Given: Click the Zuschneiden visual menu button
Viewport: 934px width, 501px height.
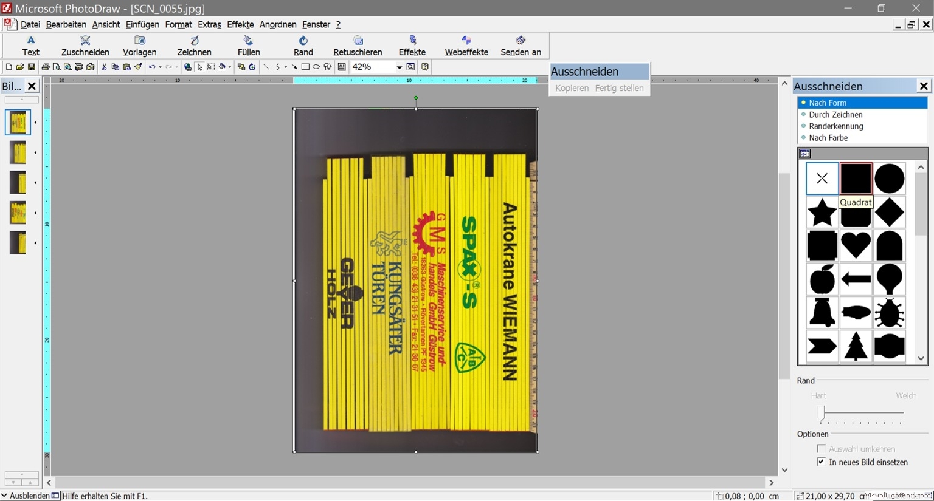Looking at the screenshot, I should click(85, 46).
